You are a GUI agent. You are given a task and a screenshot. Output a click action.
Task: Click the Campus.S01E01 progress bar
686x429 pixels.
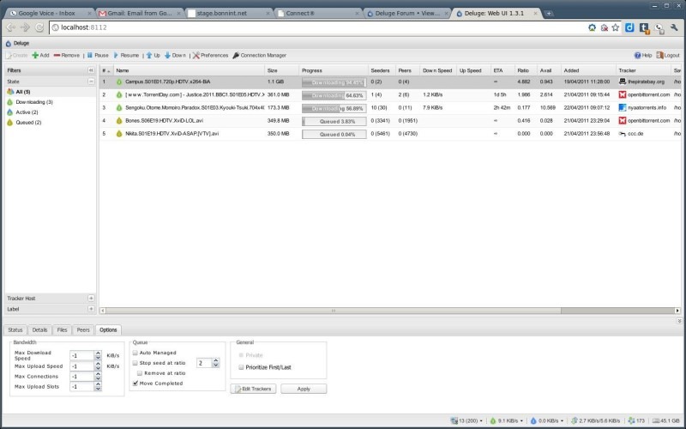(334, 82)
